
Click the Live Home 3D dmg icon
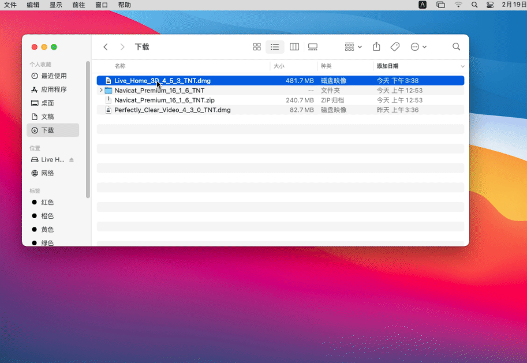click(x=108, y=81)
